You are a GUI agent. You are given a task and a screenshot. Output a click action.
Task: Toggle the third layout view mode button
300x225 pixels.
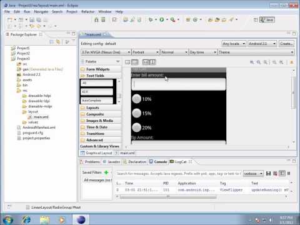(146, 62)
